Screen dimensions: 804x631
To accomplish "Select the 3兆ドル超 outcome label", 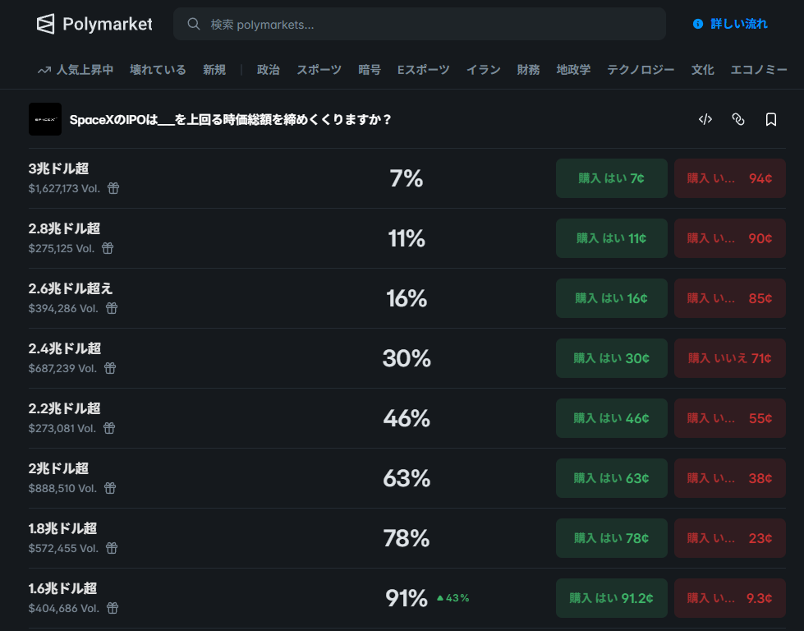I will [x=58, y=168].
